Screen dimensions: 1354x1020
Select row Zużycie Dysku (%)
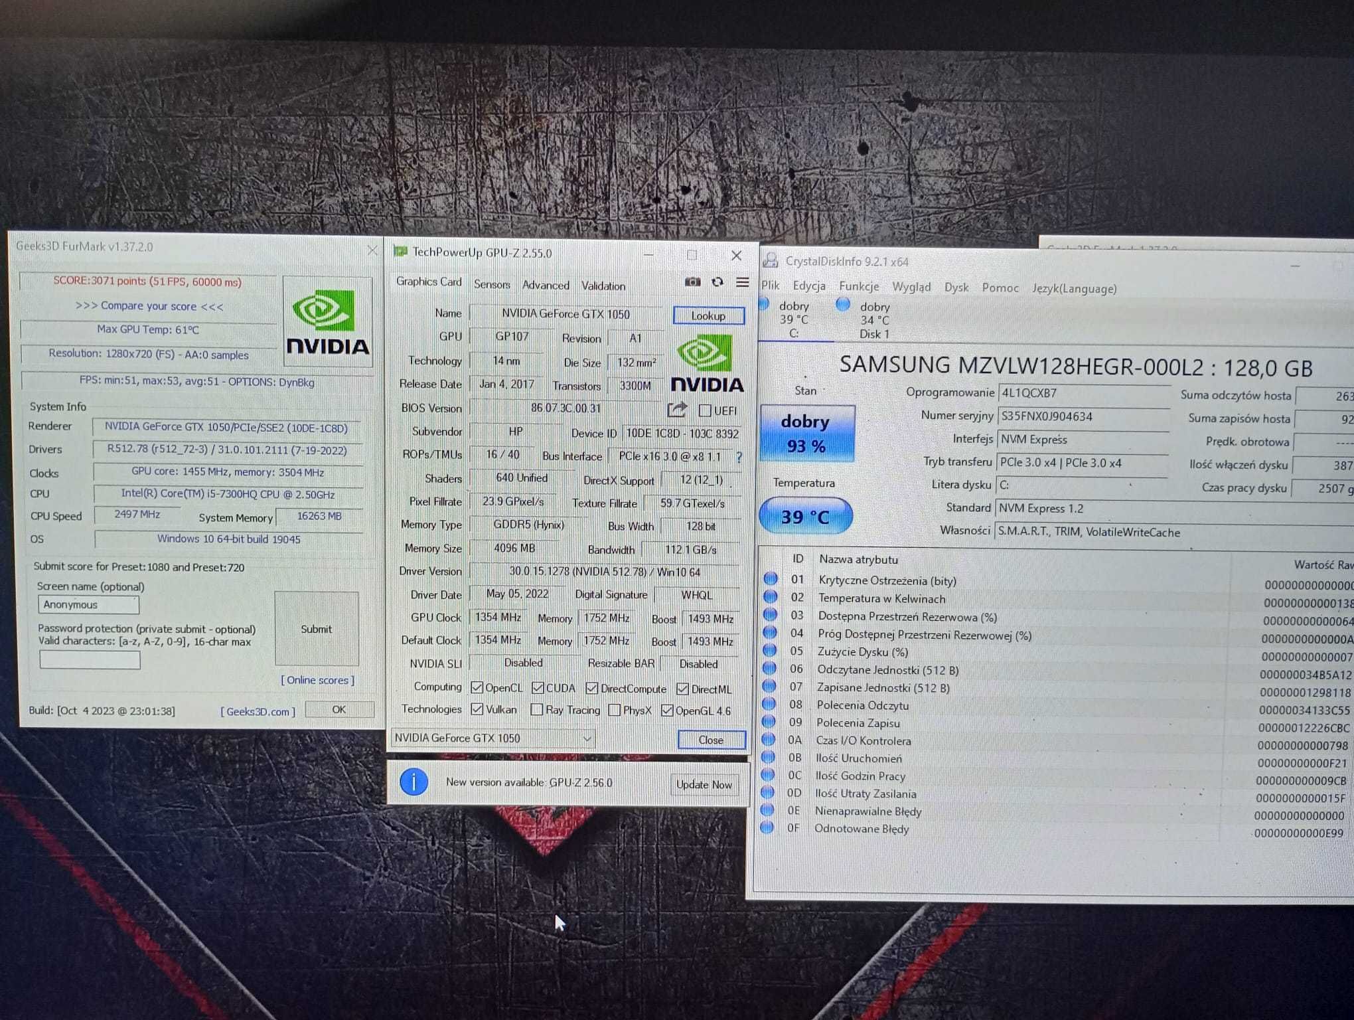coord(1055,653)
